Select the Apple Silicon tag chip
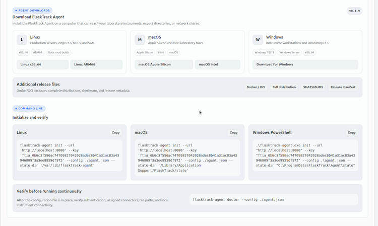This screenshot has height=226, width=378. click(145, 52)
